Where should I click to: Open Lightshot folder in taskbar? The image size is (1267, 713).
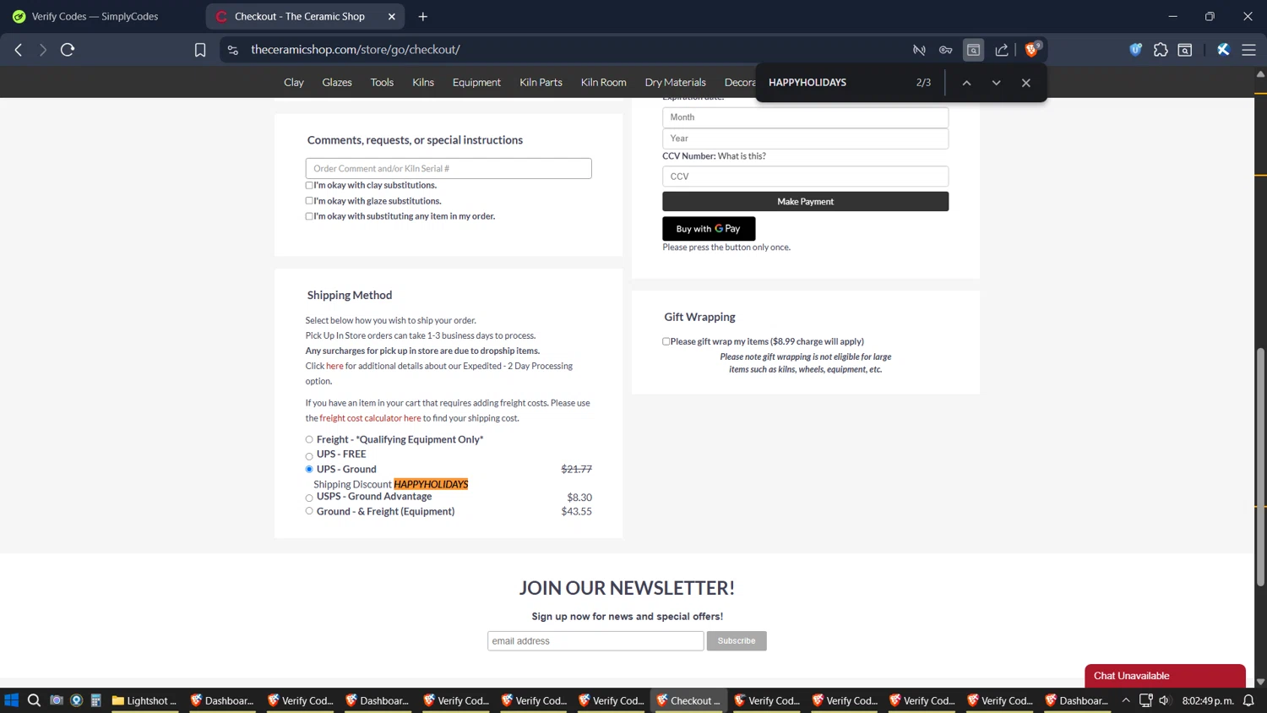144,700
